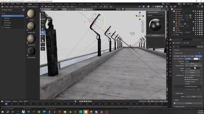Select the Ground material thumbnail
Viewport: 204px width, 114px height.
point(31,14)
